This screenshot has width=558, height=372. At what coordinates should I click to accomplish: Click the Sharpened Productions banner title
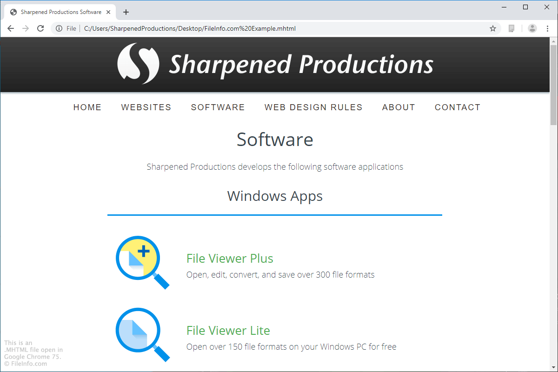(x=301, y=64)
